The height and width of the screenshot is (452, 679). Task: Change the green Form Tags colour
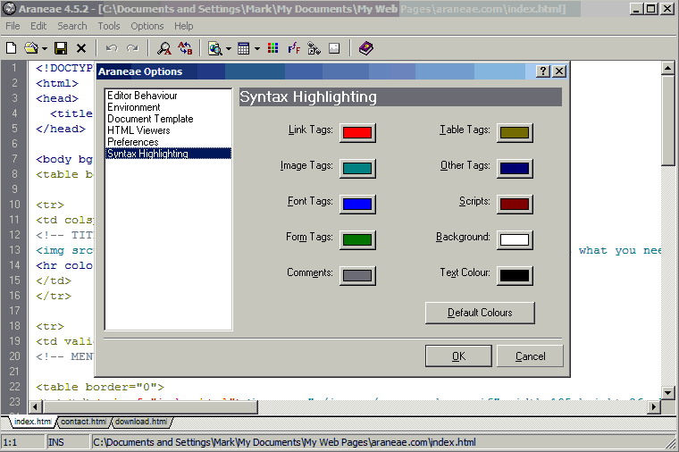[357, 240]
